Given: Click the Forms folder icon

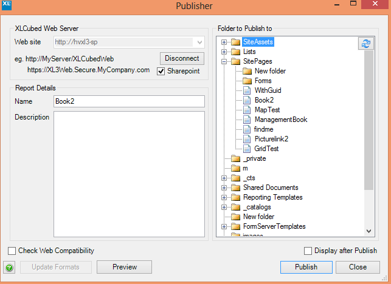Looking at the screenshot, I should [x=247, y=81].
